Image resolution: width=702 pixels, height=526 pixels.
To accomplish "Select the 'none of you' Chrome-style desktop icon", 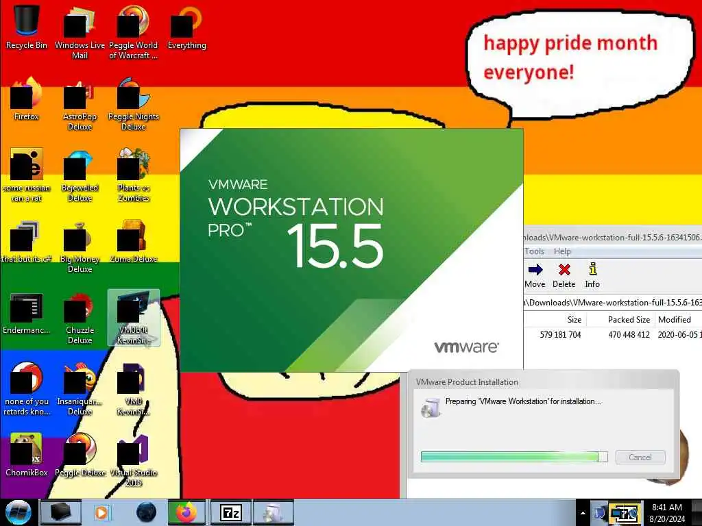I will 27,389.
